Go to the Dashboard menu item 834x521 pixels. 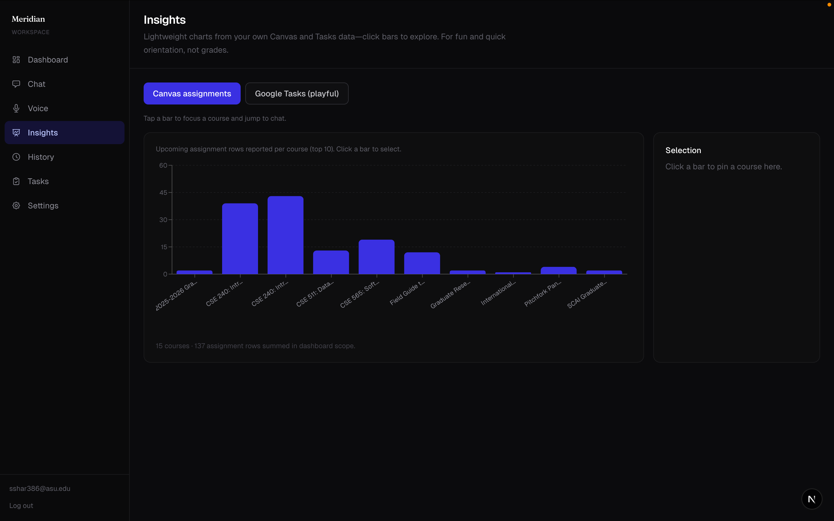(x=47, y=60)
